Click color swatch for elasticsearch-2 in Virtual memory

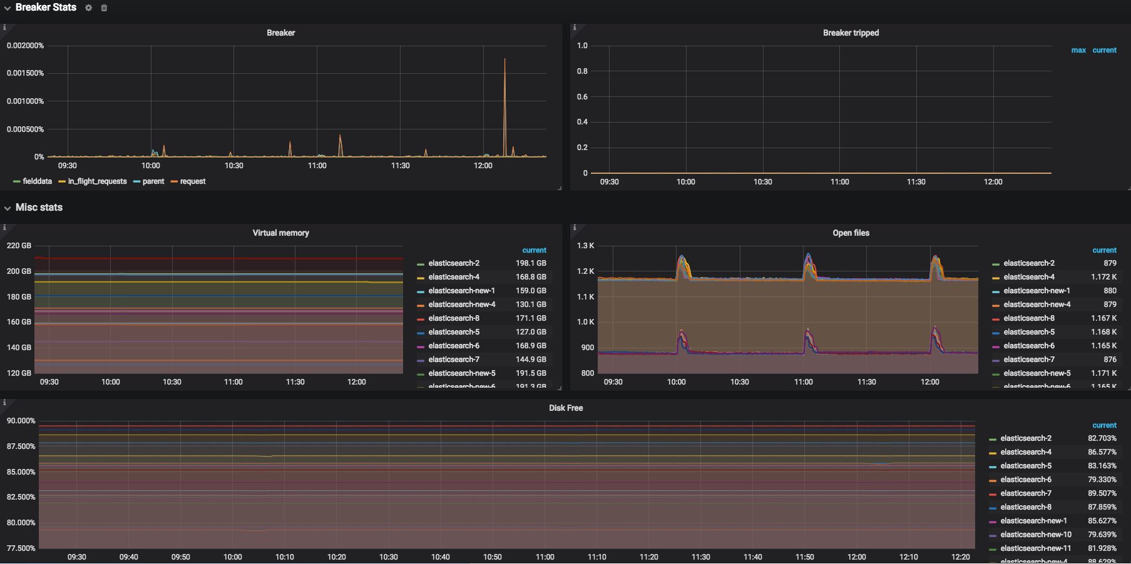tap(421, 264)
